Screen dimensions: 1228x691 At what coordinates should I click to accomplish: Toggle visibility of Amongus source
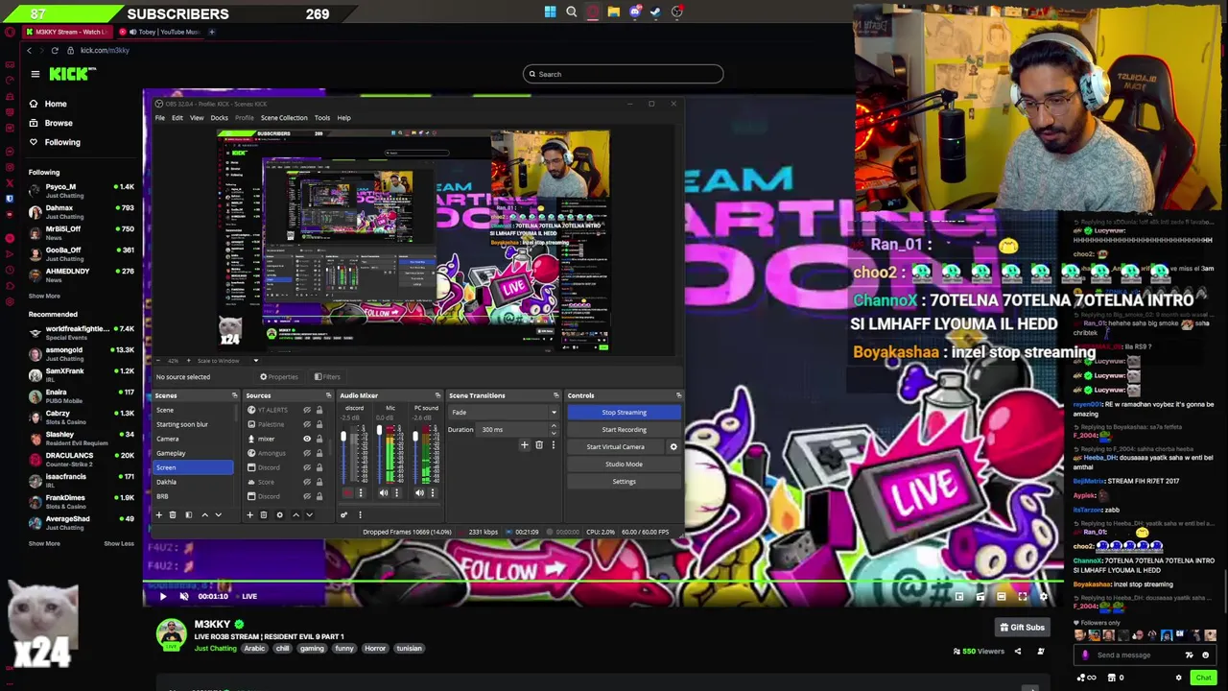point(307,453)
